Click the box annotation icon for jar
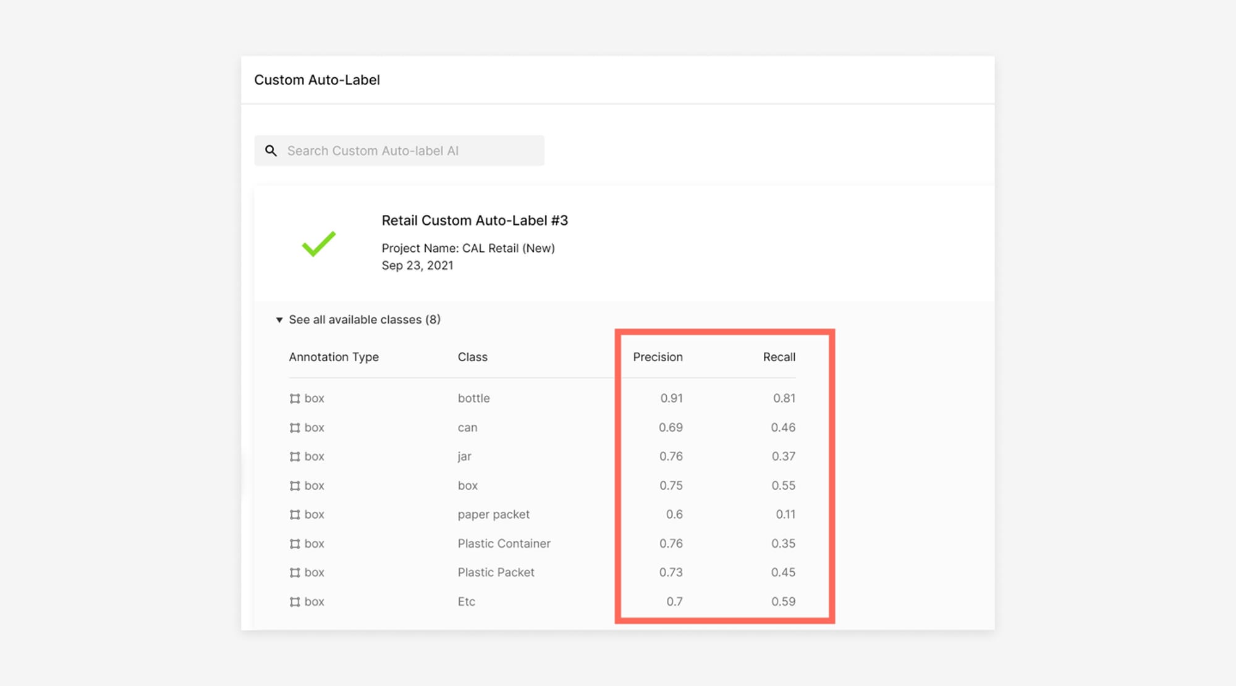This screenshot has width=1236, height=686. (x=295, y=457)
